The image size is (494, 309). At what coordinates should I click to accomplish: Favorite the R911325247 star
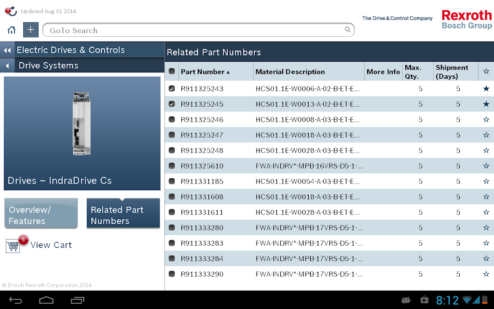tap(486, 135)
